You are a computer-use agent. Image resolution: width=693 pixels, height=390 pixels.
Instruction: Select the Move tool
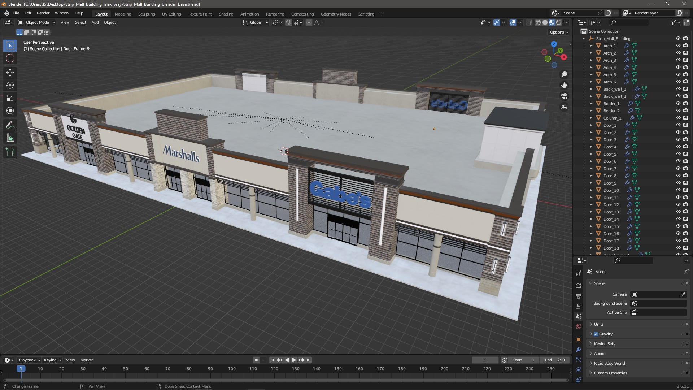click(x=10, y=73)
